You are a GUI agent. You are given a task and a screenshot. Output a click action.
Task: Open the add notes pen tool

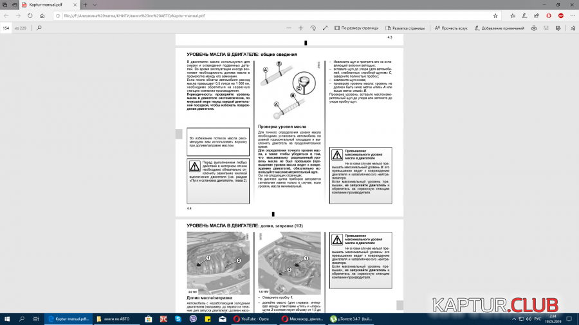pyautogui.click(x=524, y=16)
